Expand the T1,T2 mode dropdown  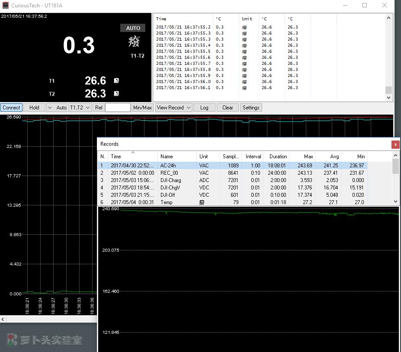coord(80,108)
